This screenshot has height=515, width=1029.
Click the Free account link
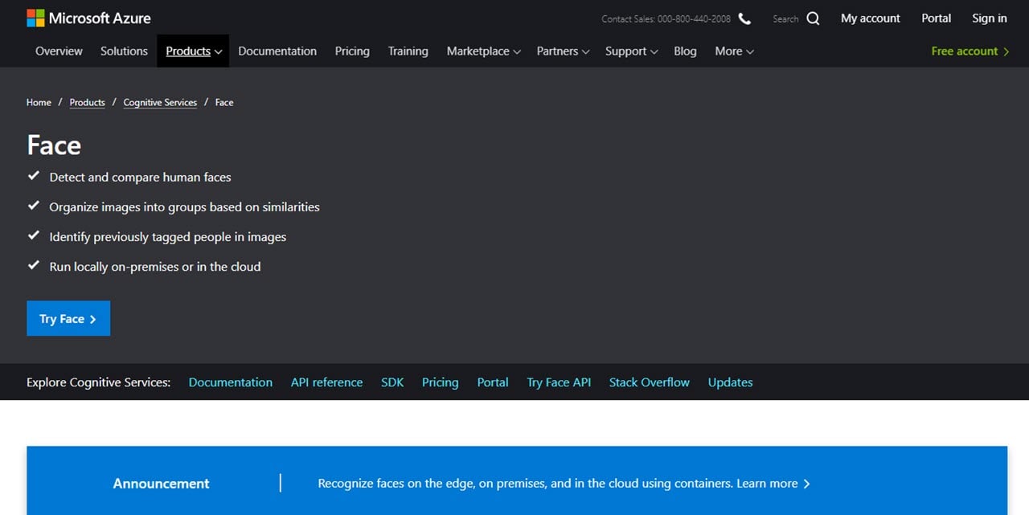[970, 51]
